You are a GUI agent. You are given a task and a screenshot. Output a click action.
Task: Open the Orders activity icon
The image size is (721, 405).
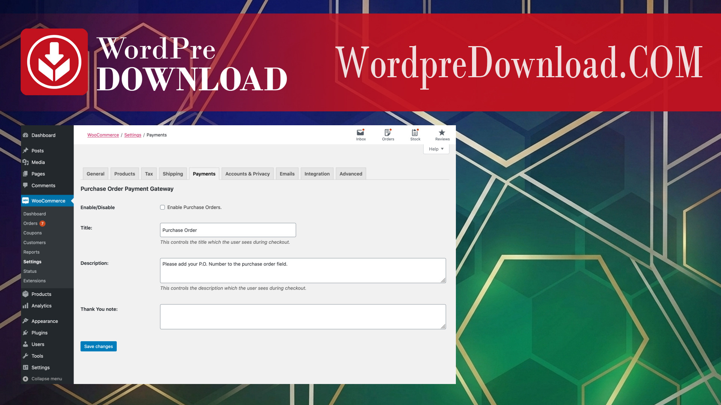[x=388, y=132]
